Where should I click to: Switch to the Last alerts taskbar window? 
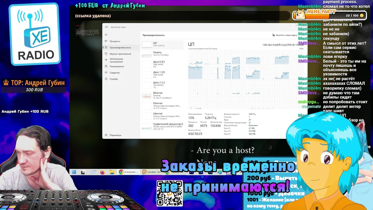tap(152, 172)
